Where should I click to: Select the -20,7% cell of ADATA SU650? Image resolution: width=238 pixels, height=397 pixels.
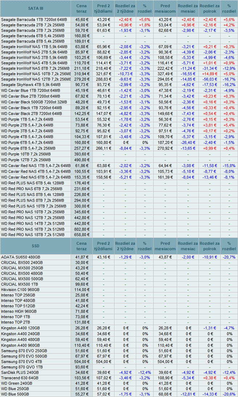(x=229, y=257)
